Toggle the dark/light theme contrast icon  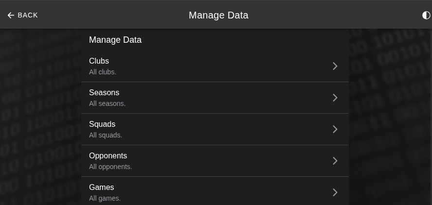click(x=426, y=15)
